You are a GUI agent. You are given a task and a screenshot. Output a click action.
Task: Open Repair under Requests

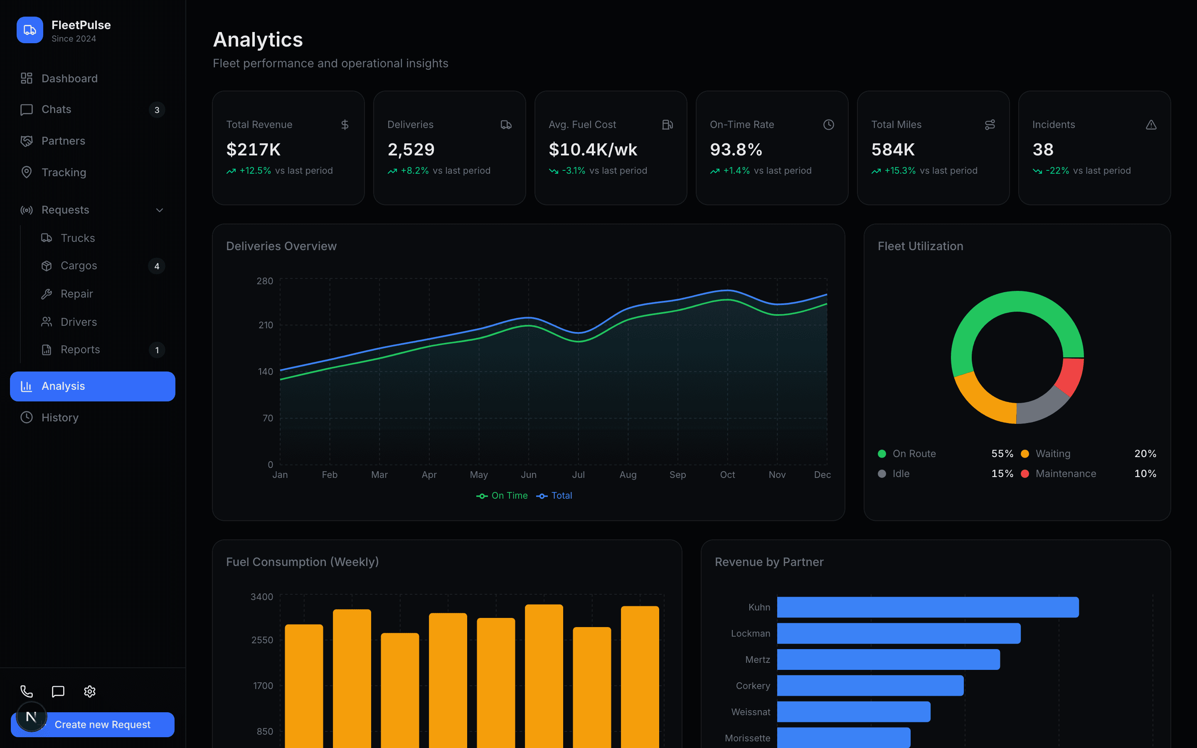pos(103,294)
